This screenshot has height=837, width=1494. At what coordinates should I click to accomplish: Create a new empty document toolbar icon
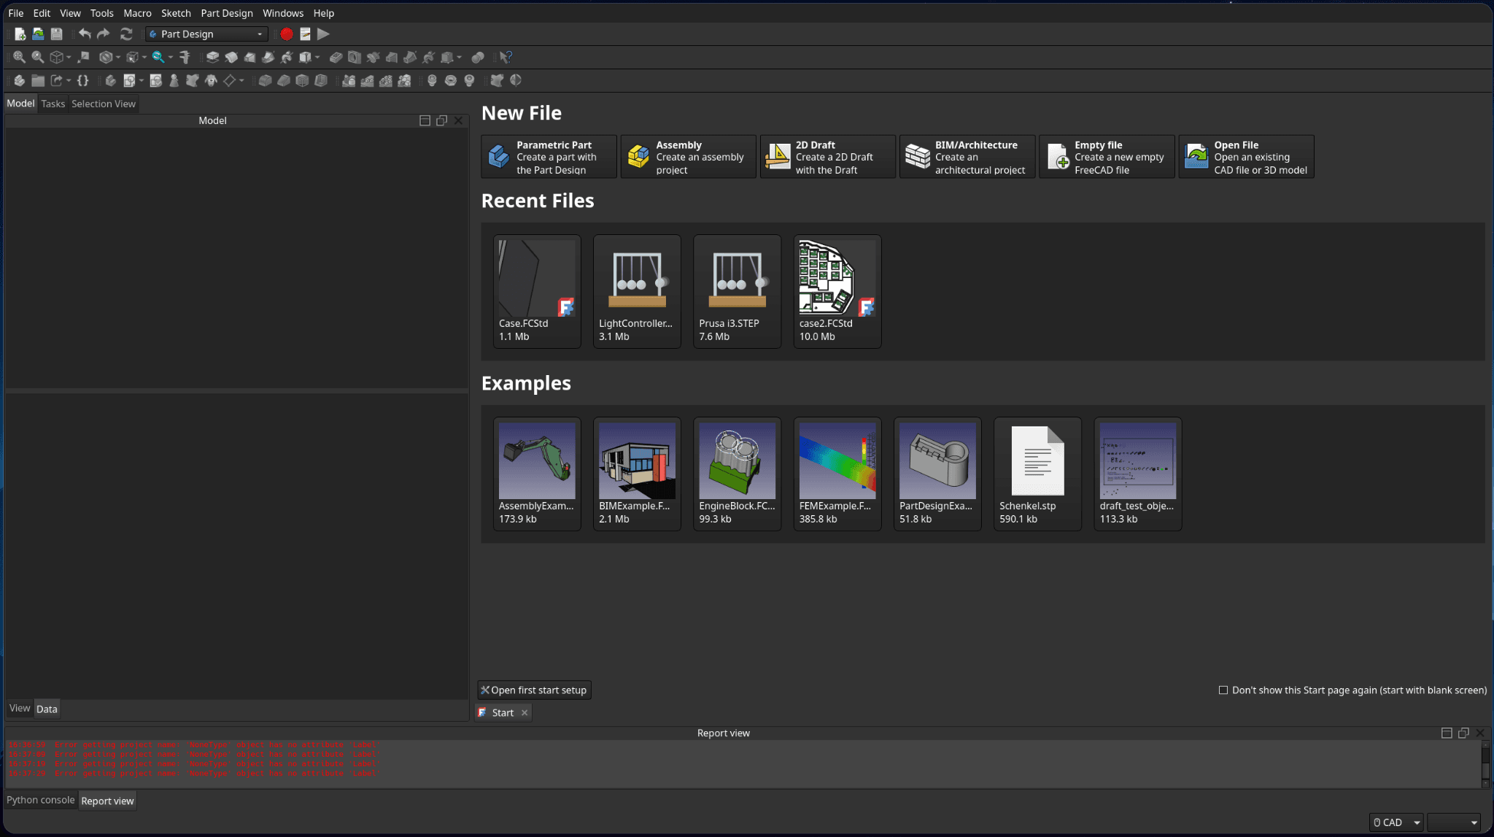[x=20, y=34]
